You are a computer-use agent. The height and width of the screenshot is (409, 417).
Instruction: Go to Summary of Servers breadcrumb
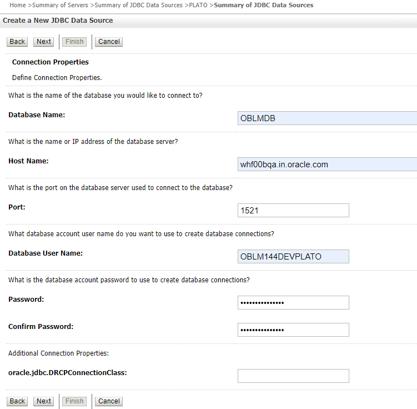point(60,5)
